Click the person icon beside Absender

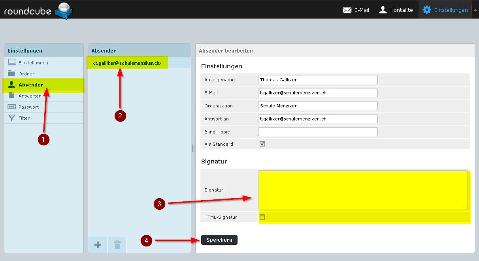point(12,84)
